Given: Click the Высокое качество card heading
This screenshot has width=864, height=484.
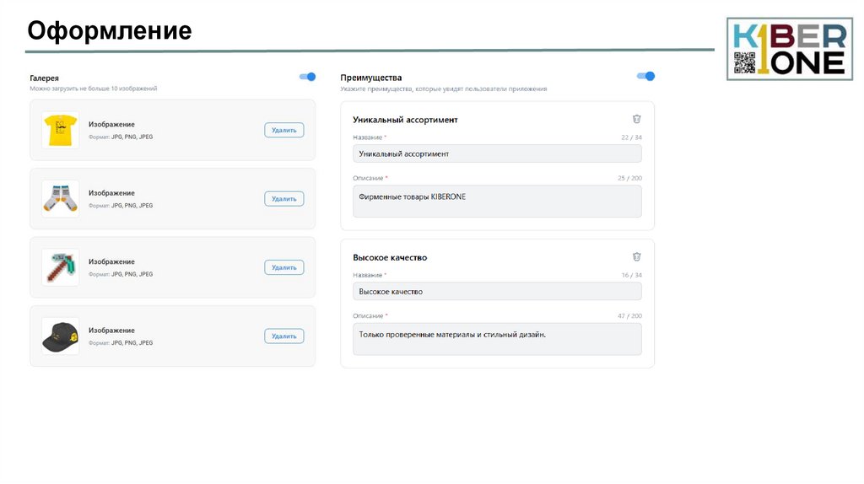Looking at the screenshot, I should (x=390, y=257).
